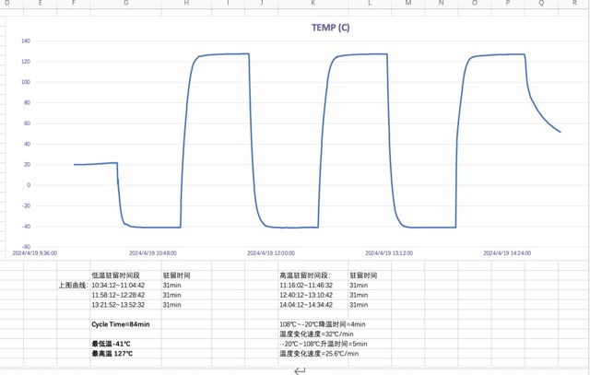Screen dimensions: 590x375
Task: Select the Cycle Time=84min cell
Action: click(120, 324)
